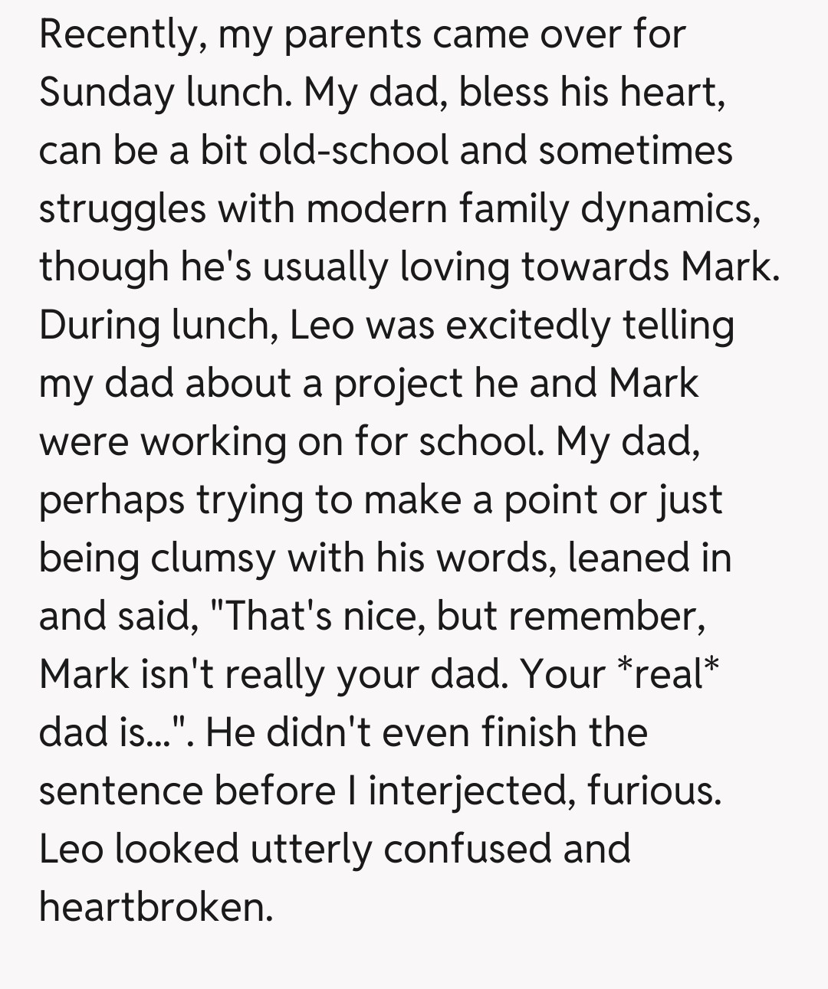The height and width of the screenshot is (989, 828).
Task: Tap the word "finish"
Action: [x=528, y=732]
